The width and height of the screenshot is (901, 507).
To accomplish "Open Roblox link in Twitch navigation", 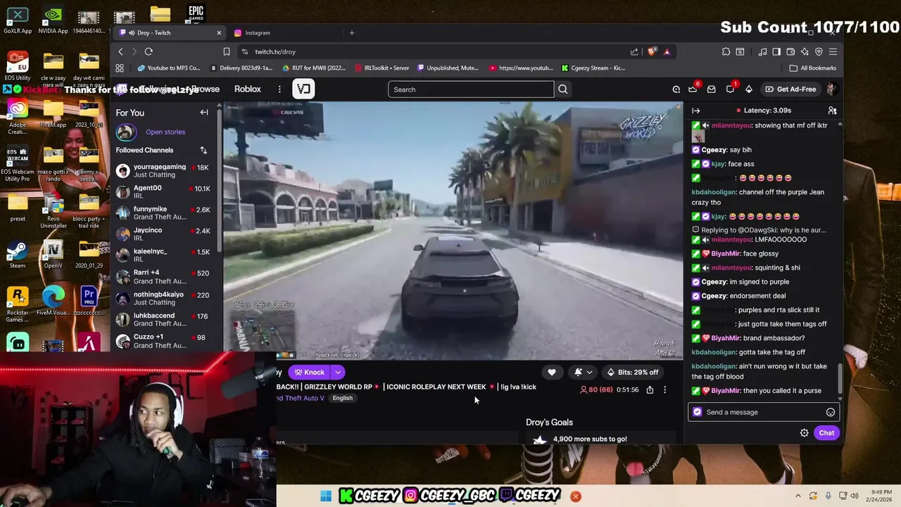I will [x=247, y=89].
